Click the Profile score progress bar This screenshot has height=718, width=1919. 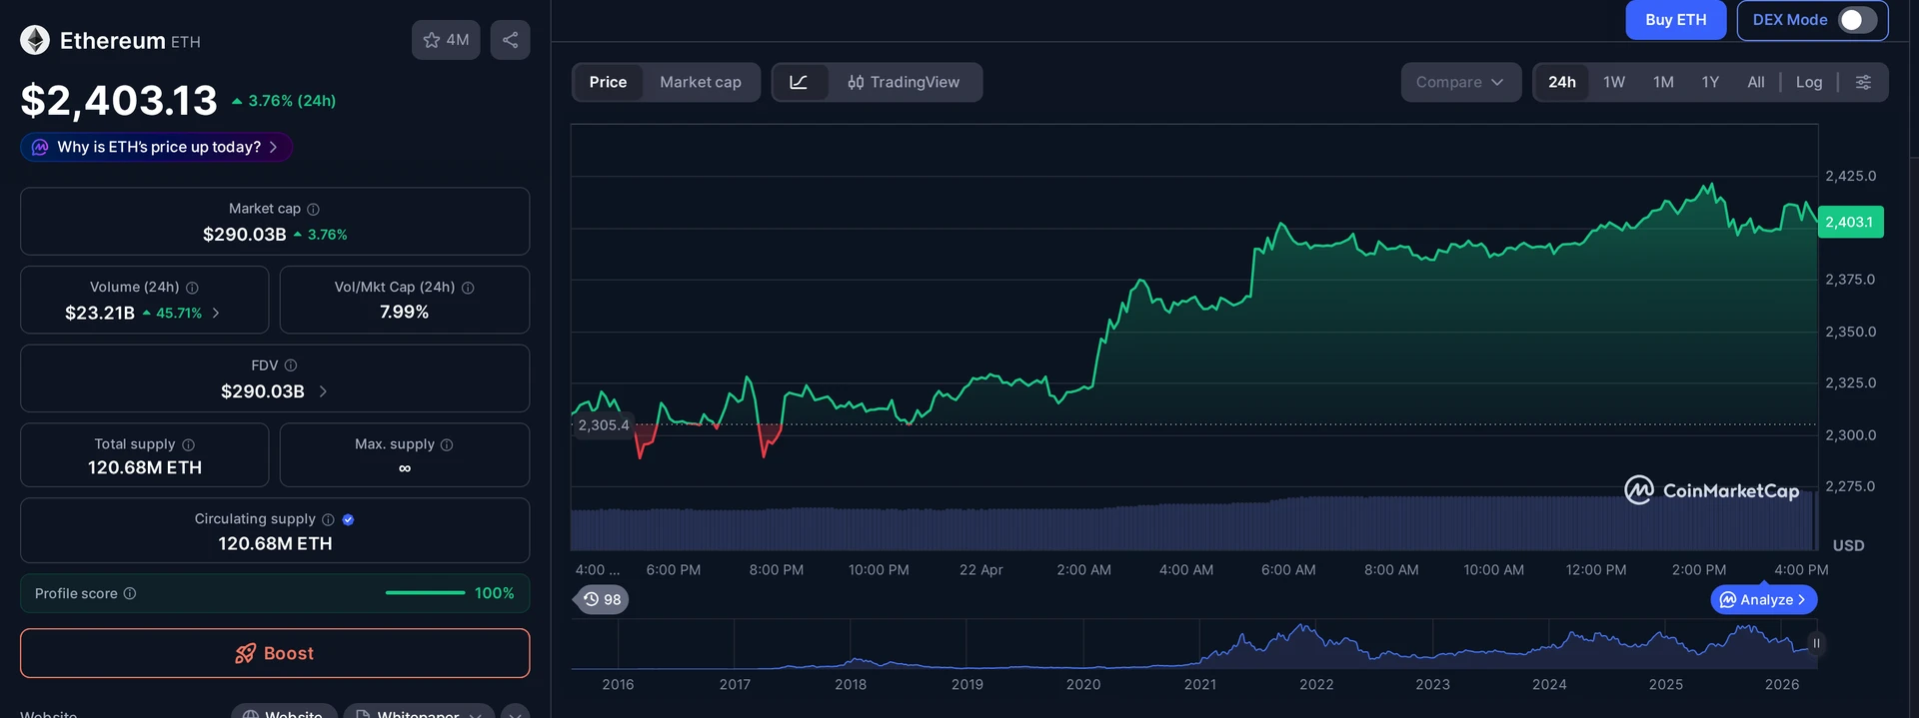425,593
